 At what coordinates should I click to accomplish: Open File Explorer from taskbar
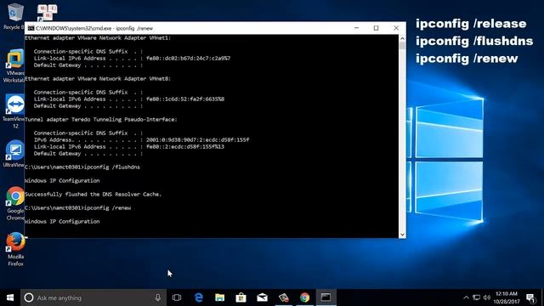[219, 297]
